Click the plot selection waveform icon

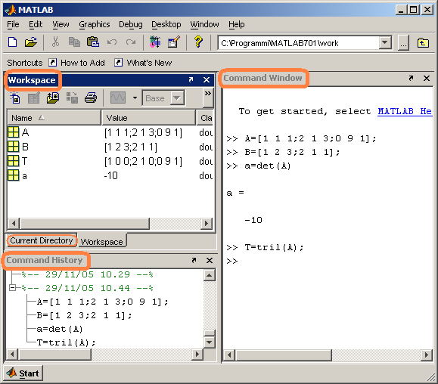[x=118, y=98]
